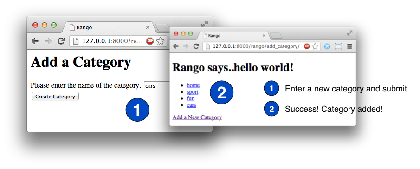The image size is (420, 169).
Task: Click the category name field containing cars
Action: tap(157, 86)
